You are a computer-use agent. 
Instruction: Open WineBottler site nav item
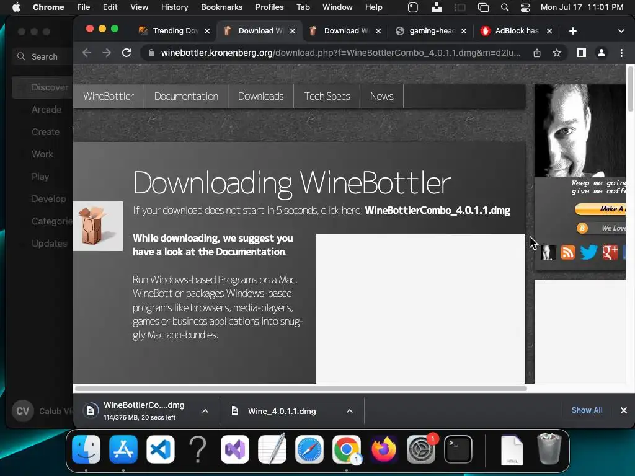[109, 96]
